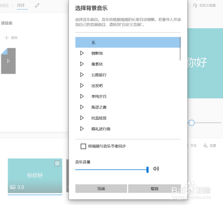Select the 叛逆之夏 music track name
Screen dimensions: 223x205
(99, 107)
